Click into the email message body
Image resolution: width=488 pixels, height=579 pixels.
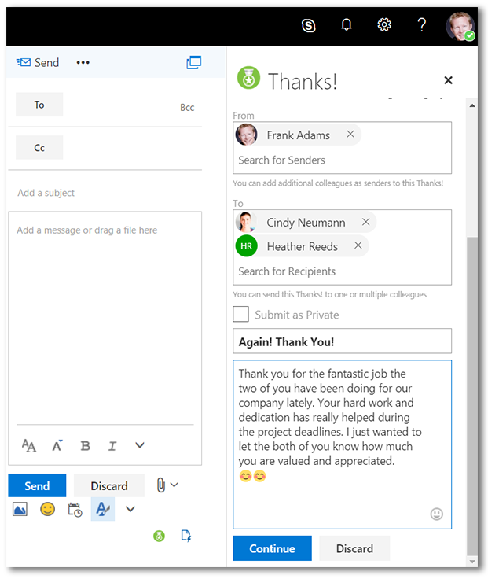[x=105, y=318]
